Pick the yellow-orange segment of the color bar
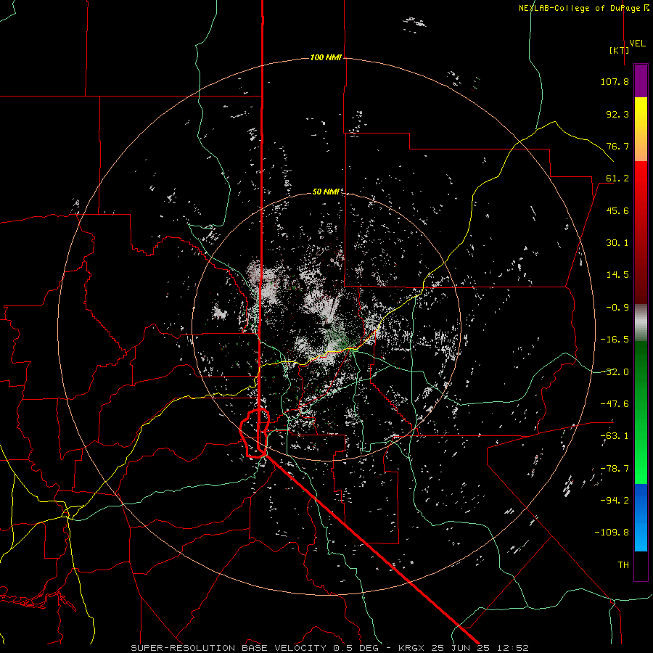Screen dimensions: 653x653 (x=641, y=129)
